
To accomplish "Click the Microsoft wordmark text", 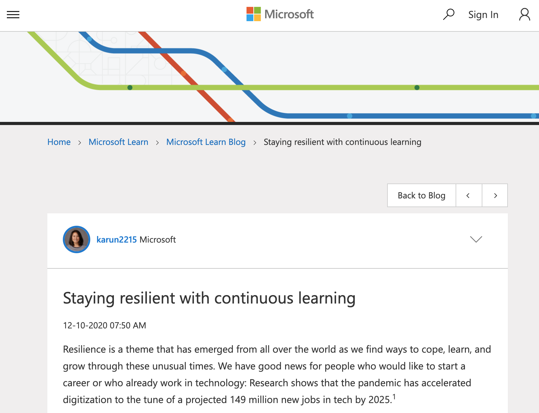I will (x=289, y=14).
